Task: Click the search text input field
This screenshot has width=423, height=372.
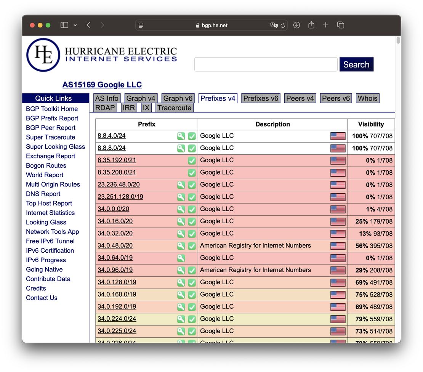Action: click(266, 64)
